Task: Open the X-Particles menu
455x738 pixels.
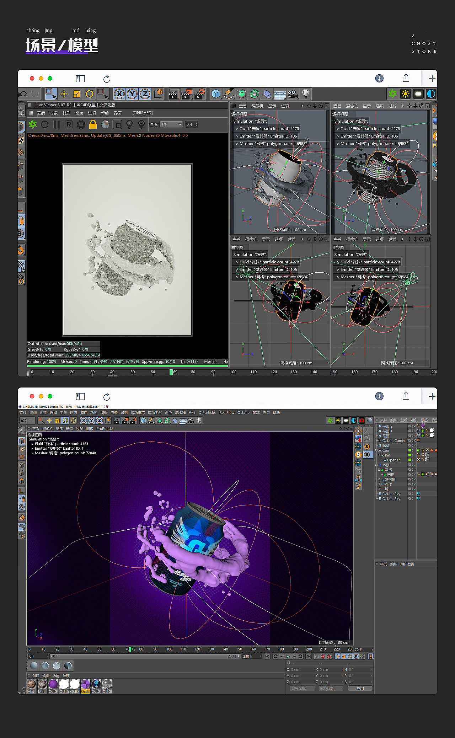Action: [x=208, y=413]
